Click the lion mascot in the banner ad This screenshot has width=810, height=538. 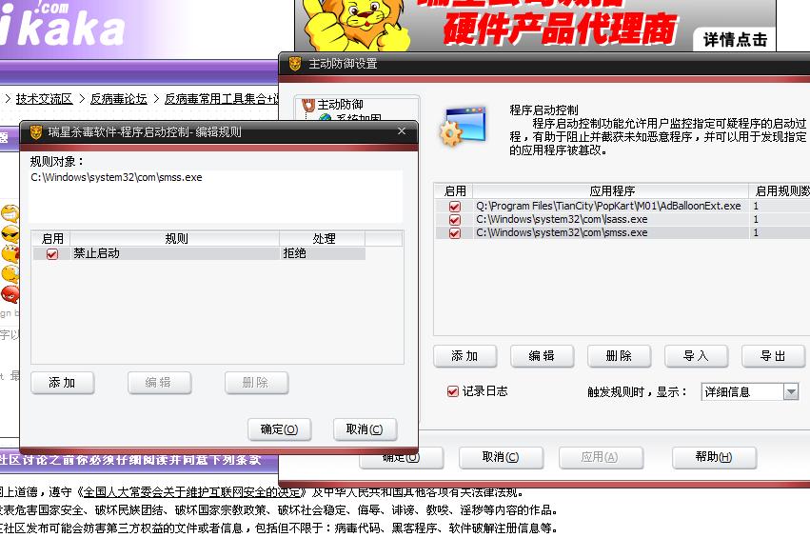coord(356,25)
